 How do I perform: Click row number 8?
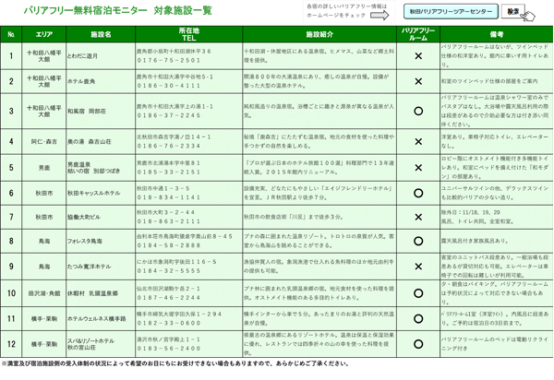[x=11, y=241]
